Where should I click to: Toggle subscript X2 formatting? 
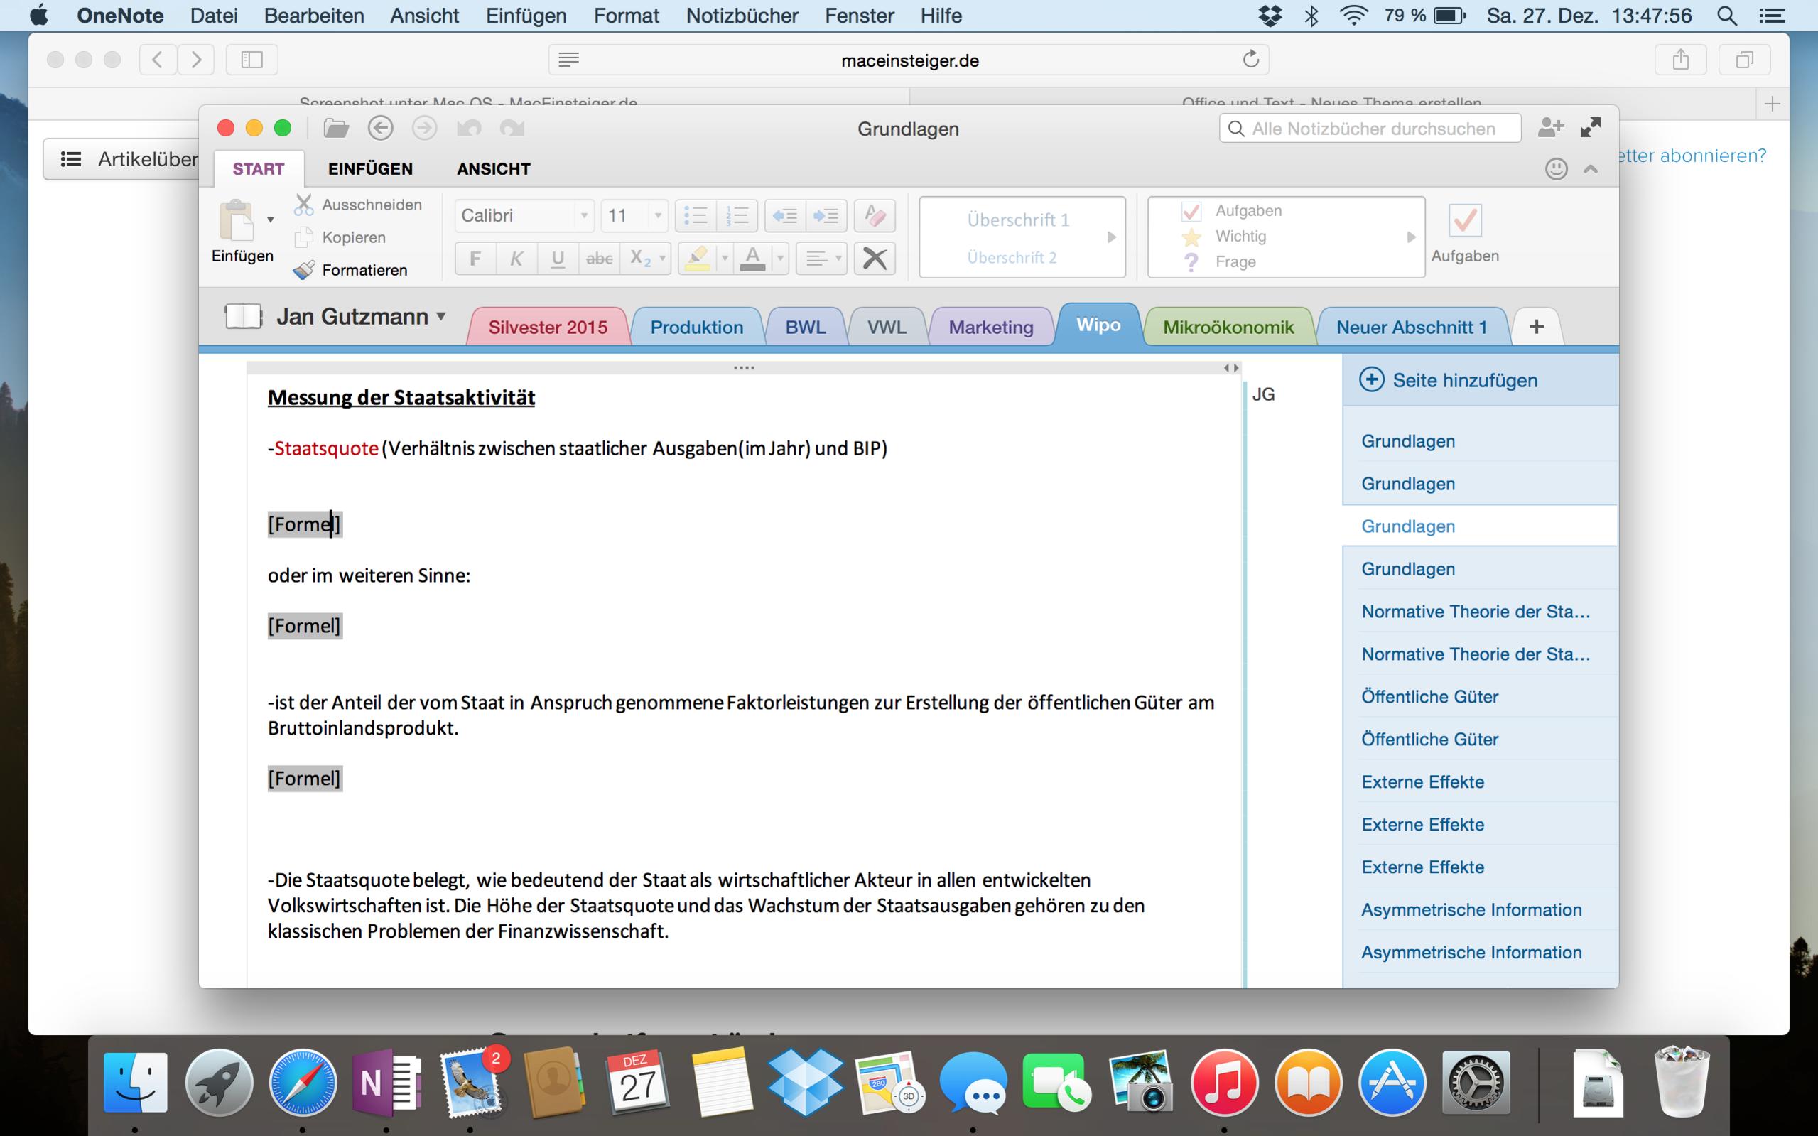click(640, 259)
